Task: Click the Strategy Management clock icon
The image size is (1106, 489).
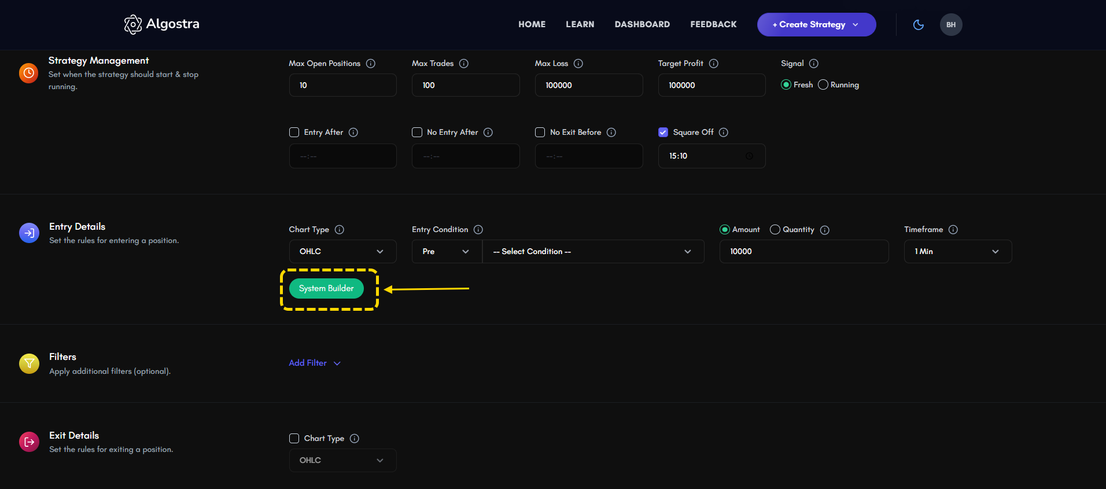Action: tap(28, 73)
